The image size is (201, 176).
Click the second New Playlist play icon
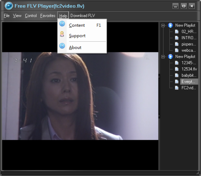coord(170,57)
